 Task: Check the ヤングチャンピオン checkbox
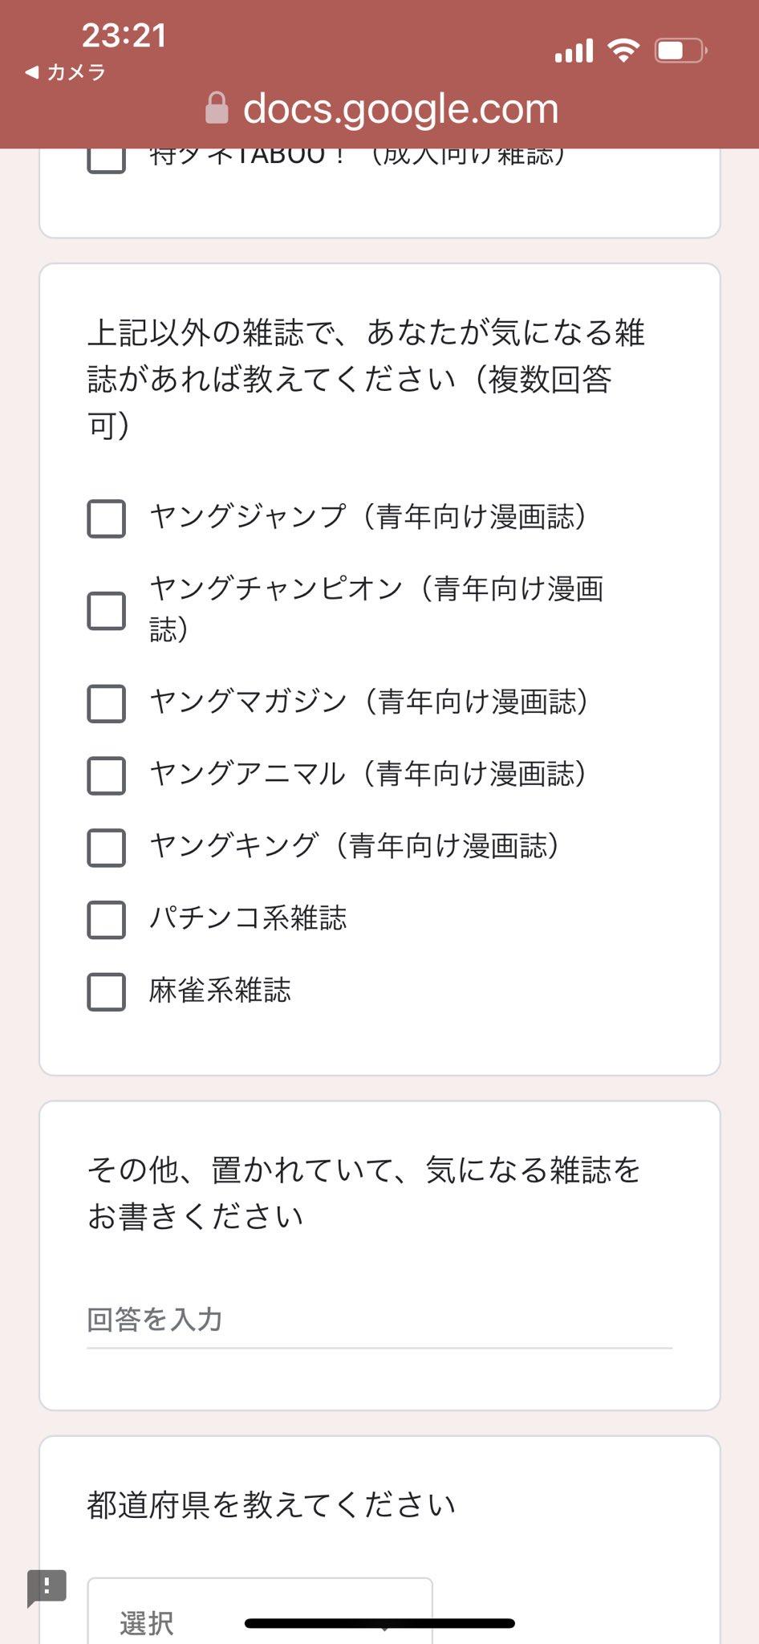click(106, 611)
